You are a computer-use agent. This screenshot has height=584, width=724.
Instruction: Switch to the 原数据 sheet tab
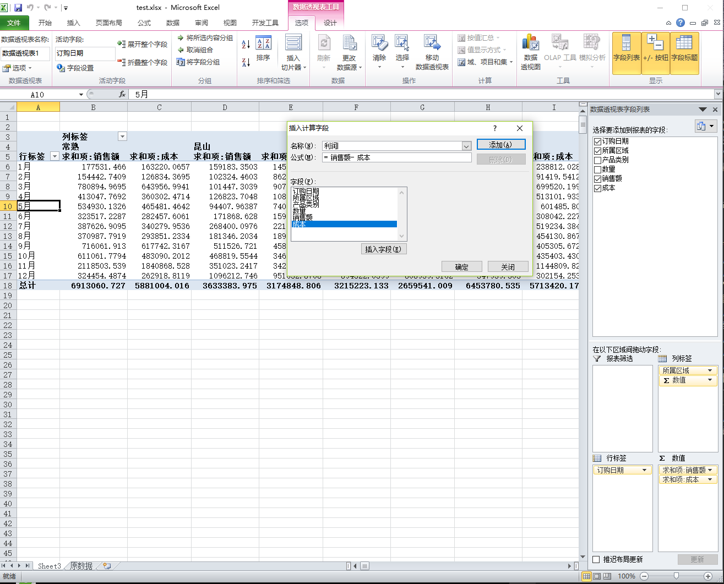[81, 566]
